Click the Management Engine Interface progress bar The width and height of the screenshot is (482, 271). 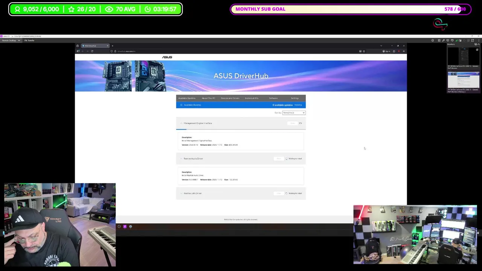(x=241, y=129)
